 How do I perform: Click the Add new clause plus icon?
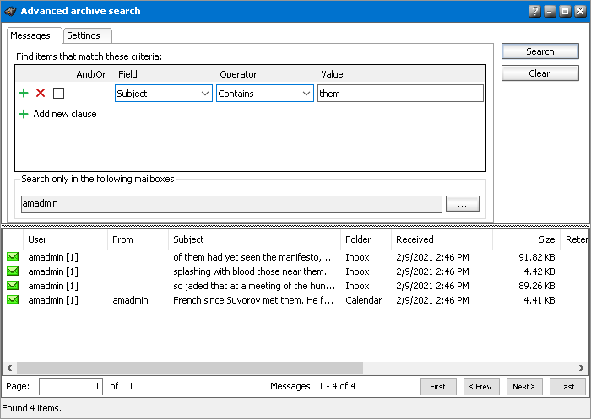[x=24, y=114]
